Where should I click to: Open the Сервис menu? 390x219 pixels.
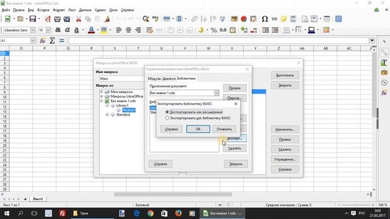(100, 10)
